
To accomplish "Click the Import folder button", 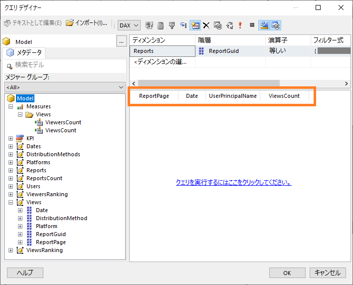I will click(x=86, y=23).
